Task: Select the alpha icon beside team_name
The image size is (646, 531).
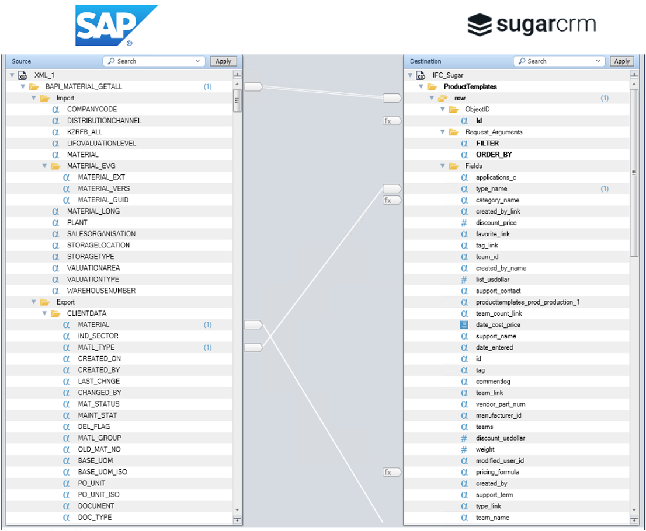Action: tap(463, 517)
